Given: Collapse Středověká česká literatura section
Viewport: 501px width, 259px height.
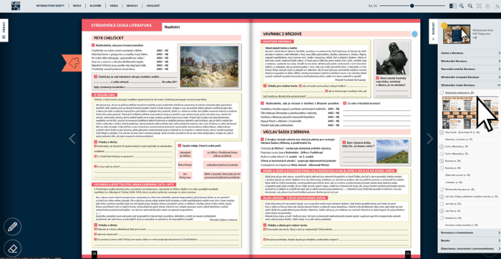Looking at the screenshot, I should point(469,85).
